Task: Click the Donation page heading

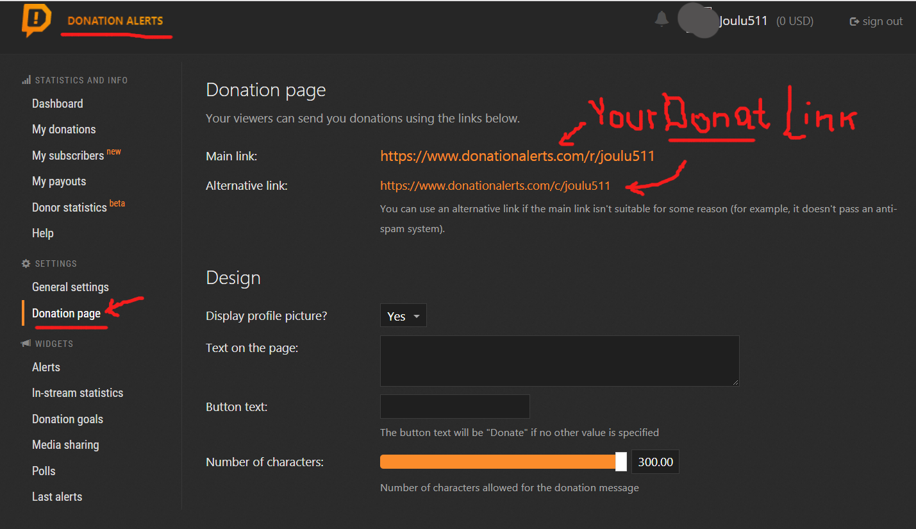Action: (266, 90)
